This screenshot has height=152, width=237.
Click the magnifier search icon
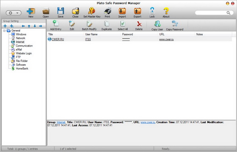coord(229,13)
